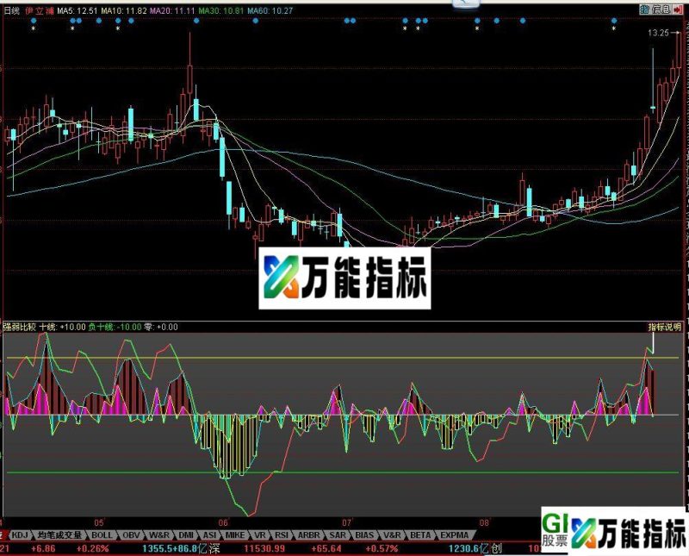Switch to the ARBR indicator tab
The image size is (689, 556).
[x=308, y=535]
